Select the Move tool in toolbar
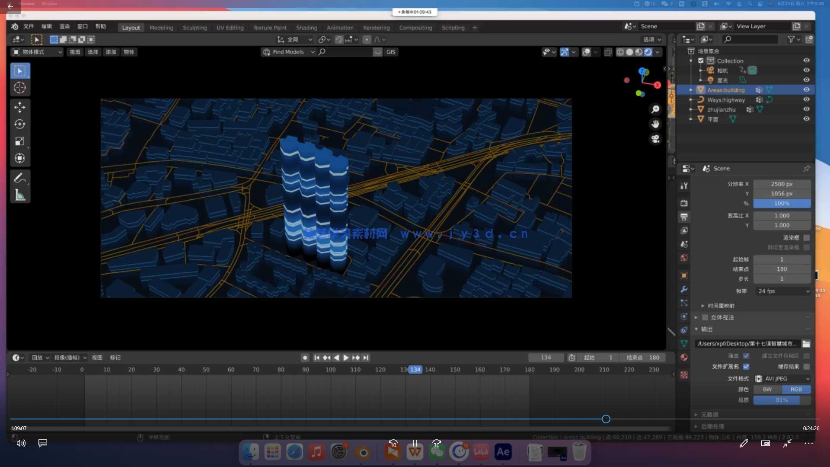The image size is (830, 467). pos(20,107)
